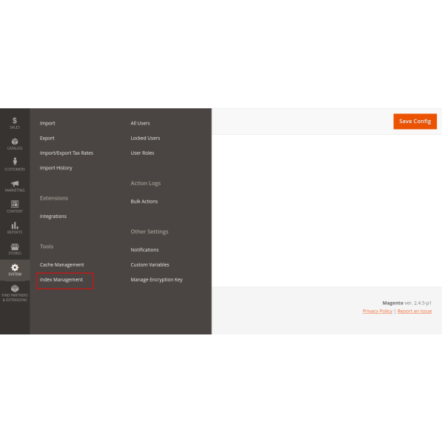
Task: Open Index Management under Tools
Action: (61, 280)
